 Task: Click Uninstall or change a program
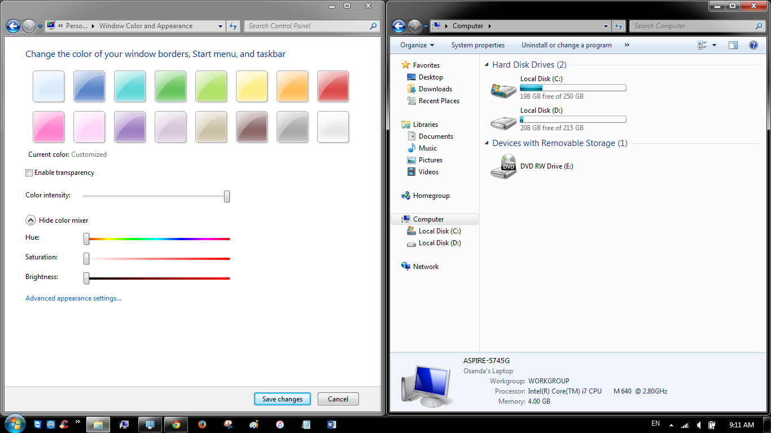coord(567,45)
